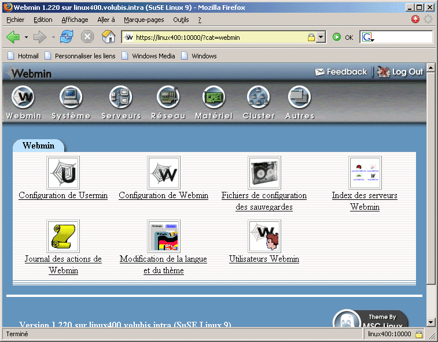Click the Google search engine icon

(367, 37)
